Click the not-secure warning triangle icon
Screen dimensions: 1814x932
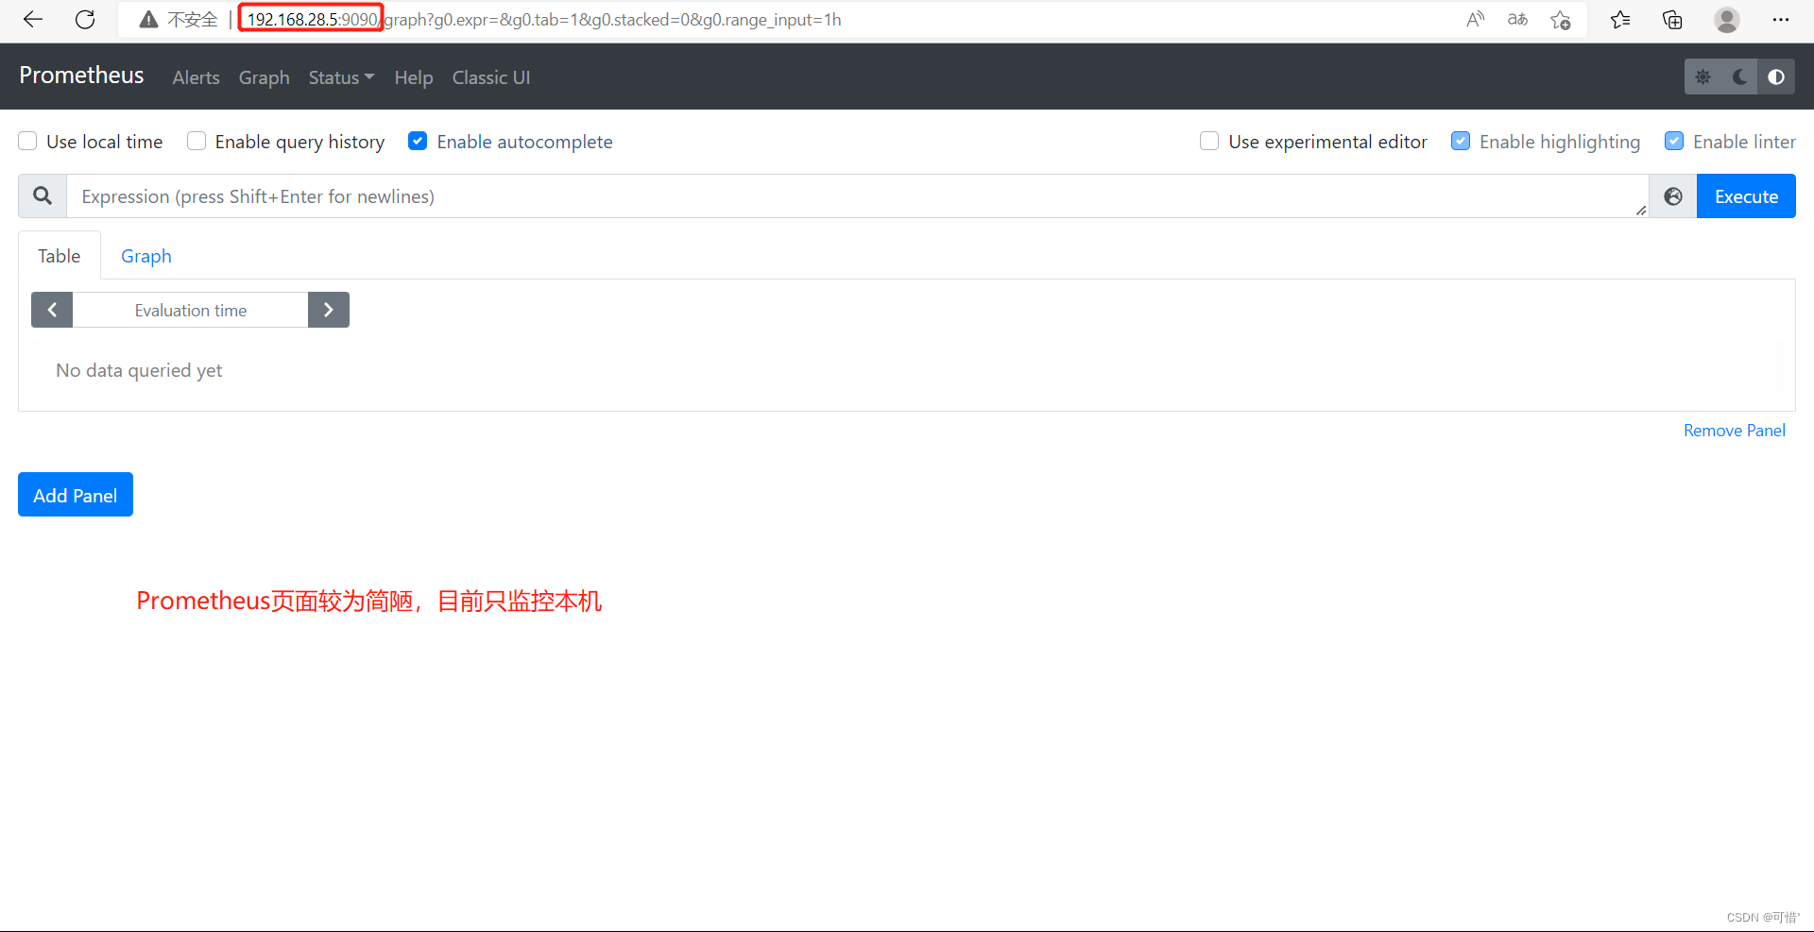pyautogui.click(x=148, y=20)
